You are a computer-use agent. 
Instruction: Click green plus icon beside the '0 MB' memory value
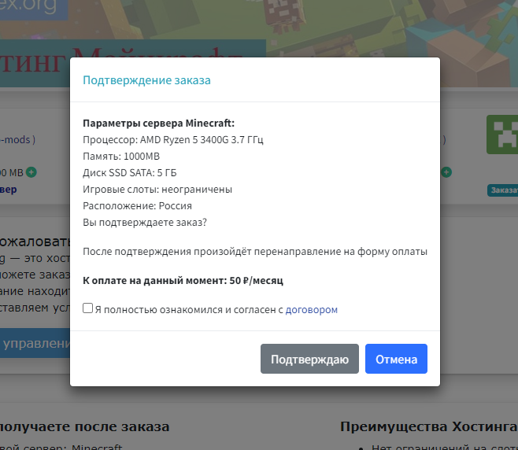coord(31,172)
